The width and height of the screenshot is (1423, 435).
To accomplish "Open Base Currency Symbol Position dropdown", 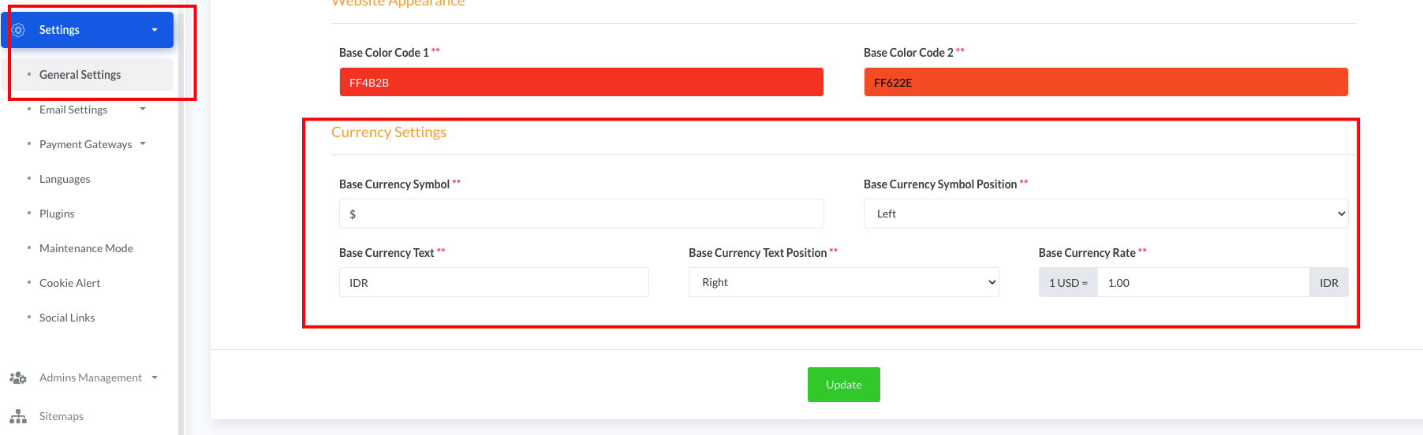I will tap(1105, 214).
